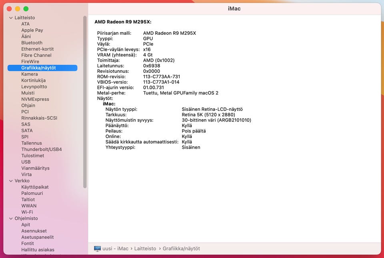
Task: Select Apple Pay in sidebar
Action: (32, 30)
